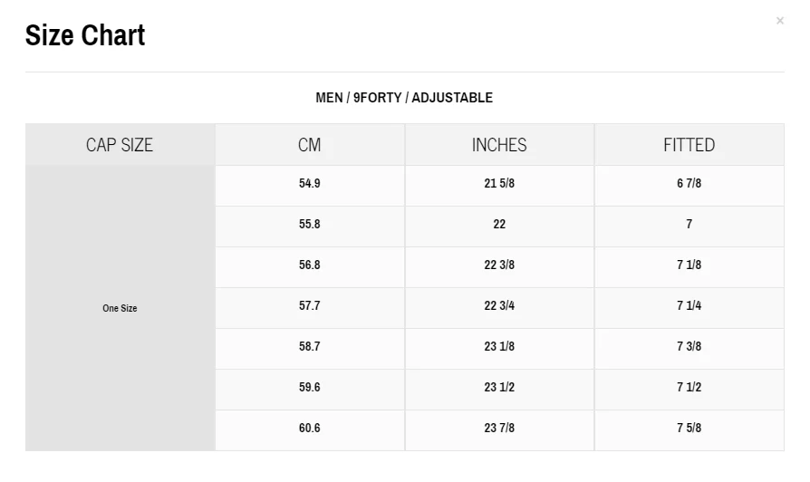Close the Size Chart popup
Viewport: 810px width, 482px height.
click(779, 21)
